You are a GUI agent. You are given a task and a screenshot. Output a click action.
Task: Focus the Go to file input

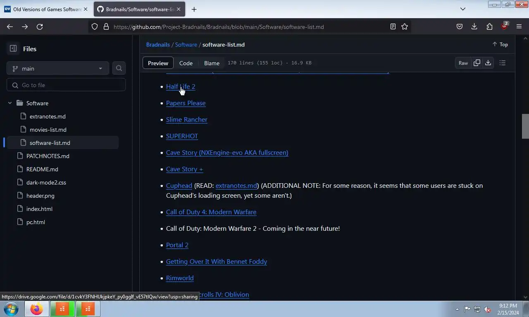[x=66, y=85]
